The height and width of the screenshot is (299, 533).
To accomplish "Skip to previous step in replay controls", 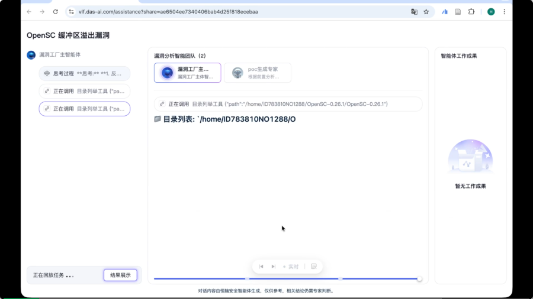I will pos(261,266).
